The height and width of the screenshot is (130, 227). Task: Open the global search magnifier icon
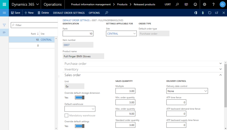[x=177, y=5]
